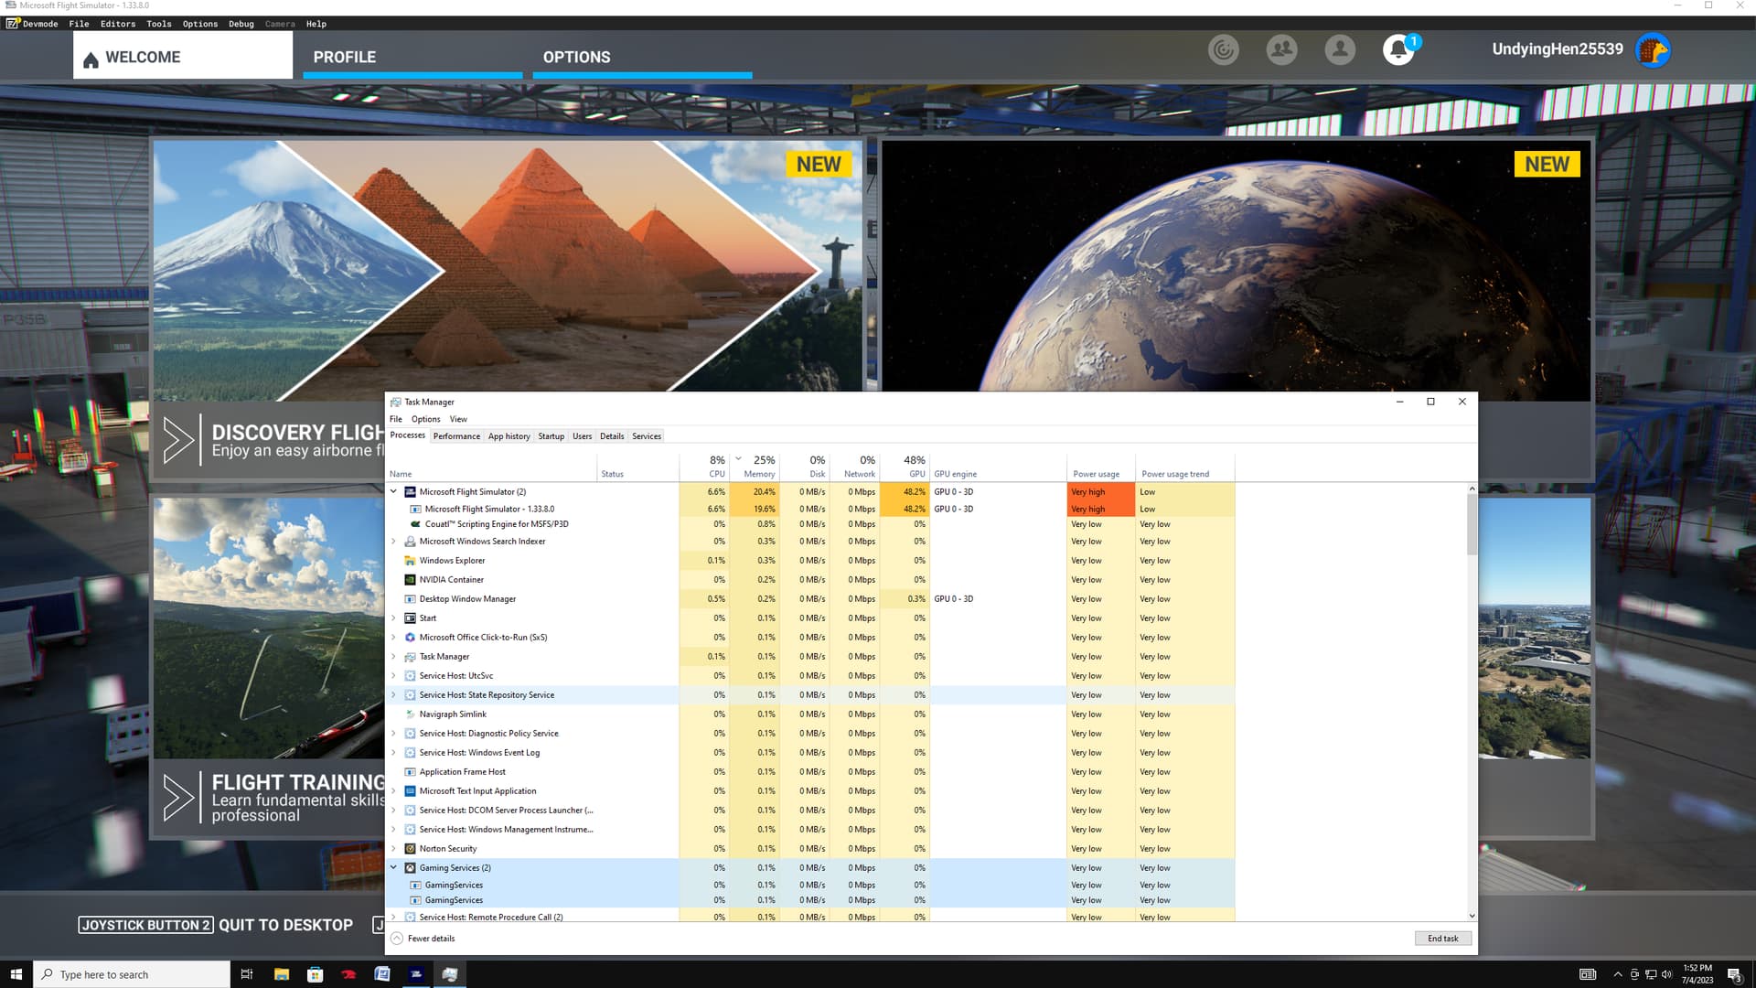Collapse the Microsoft Flight Simulator process group
The width and height of the screenshot is (1756, 988).
point(394,492)
